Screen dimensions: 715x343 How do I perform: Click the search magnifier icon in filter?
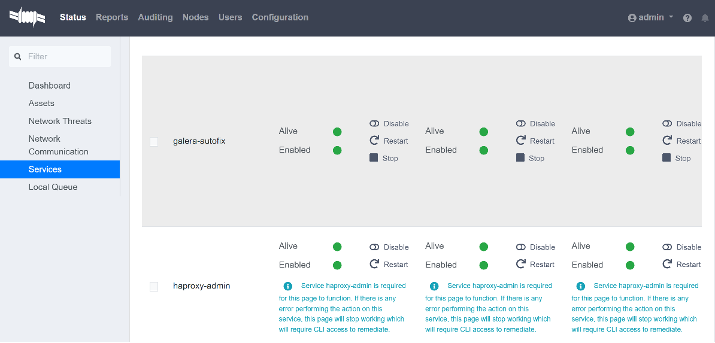click(18, 56)
